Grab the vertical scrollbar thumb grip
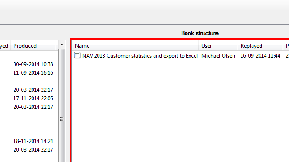Viewport: 289px width, 162px height. pos(62,119)
